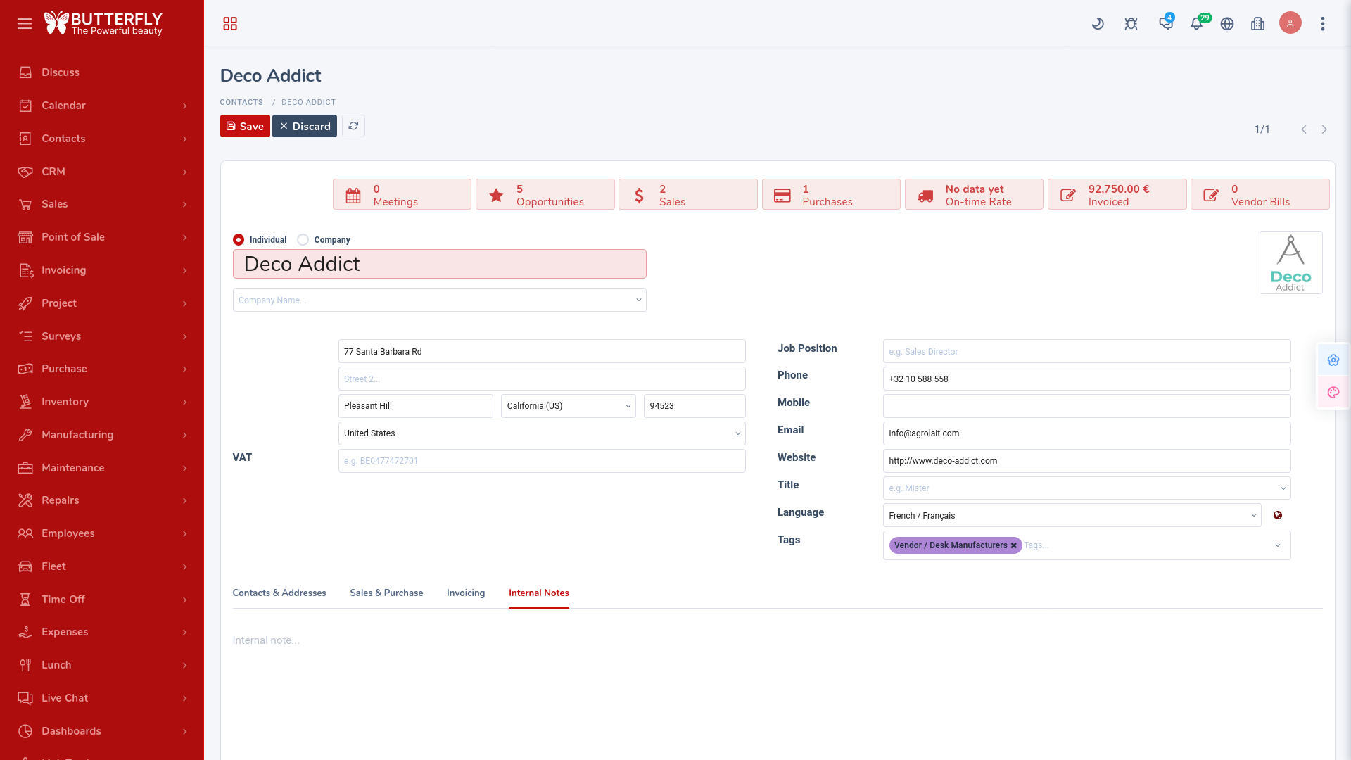Click the Save button
Viewport: 1351px width, 760px height.
(245, 127)
